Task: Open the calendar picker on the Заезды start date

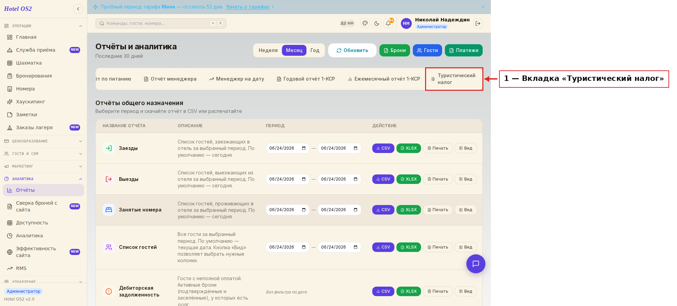Action: (304, 148)
